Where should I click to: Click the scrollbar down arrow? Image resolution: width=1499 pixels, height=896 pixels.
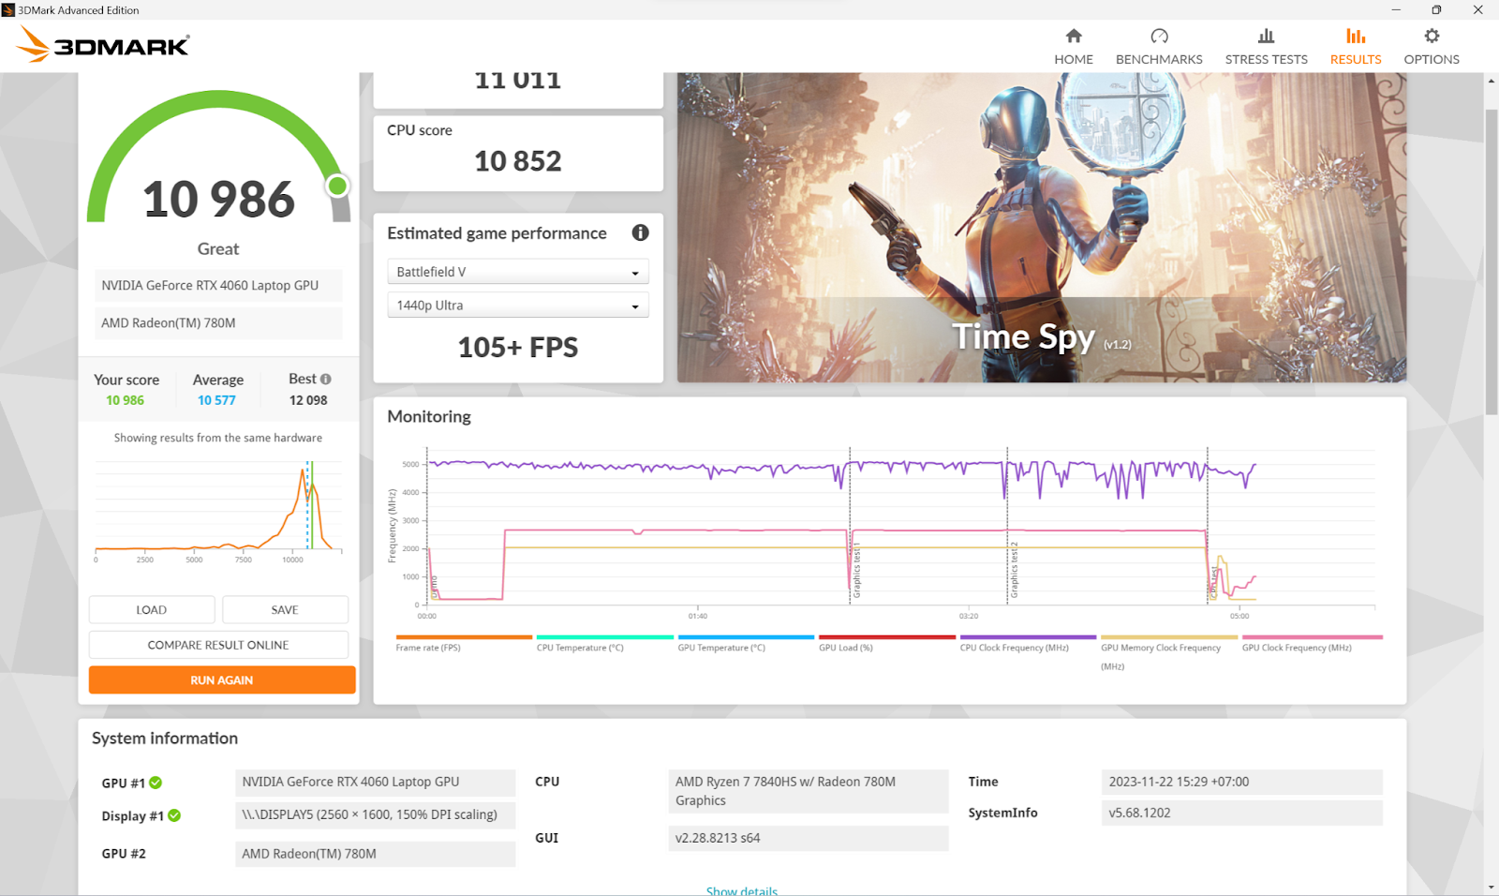1492,887
